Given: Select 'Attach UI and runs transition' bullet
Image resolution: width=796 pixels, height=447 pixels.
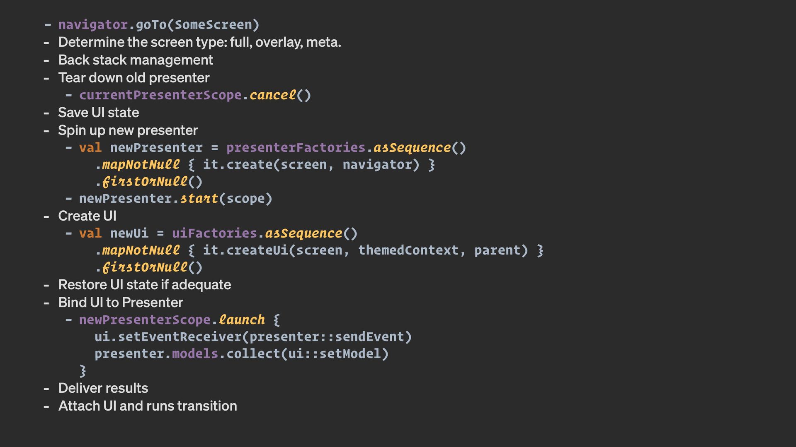Looking at the screenshot, I should tap(148, 406).
